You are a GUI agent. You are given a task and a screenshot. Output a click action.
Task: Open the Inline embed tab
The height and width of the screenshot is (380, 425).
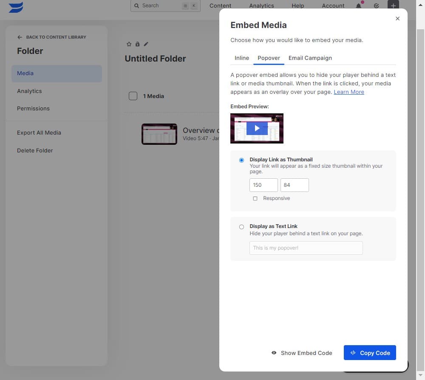point(241,58)
